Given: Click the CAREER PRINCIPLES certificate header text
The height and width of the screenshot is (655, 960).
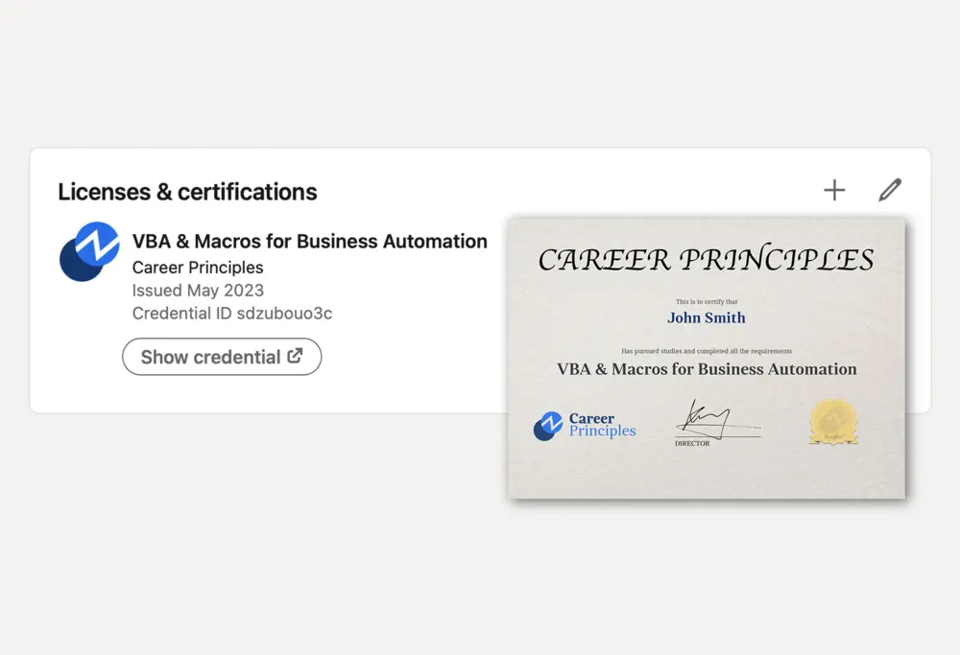Looking at the screenshot, I should (707, 259).
